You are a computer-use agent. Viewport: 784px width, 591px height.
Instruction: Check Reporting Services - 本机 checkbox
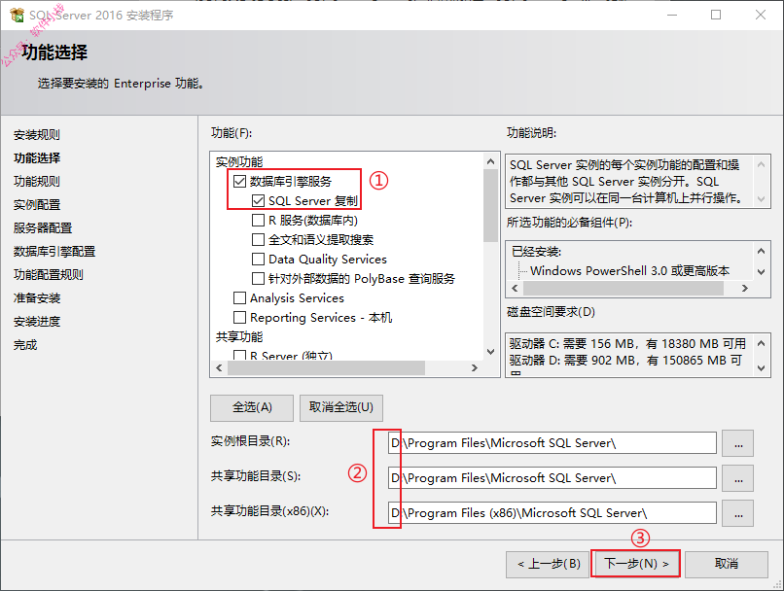pyautogui.click(x=240, y=318)
